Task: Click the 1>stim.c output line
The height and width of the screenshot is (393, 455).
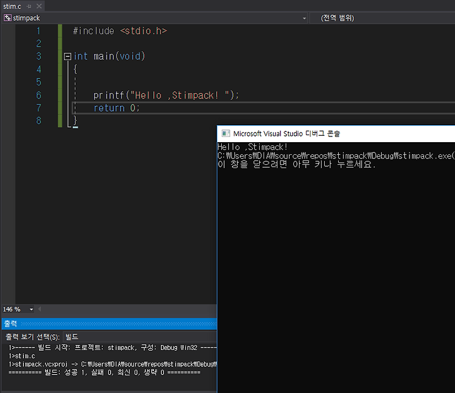Action: click(21, 356)
